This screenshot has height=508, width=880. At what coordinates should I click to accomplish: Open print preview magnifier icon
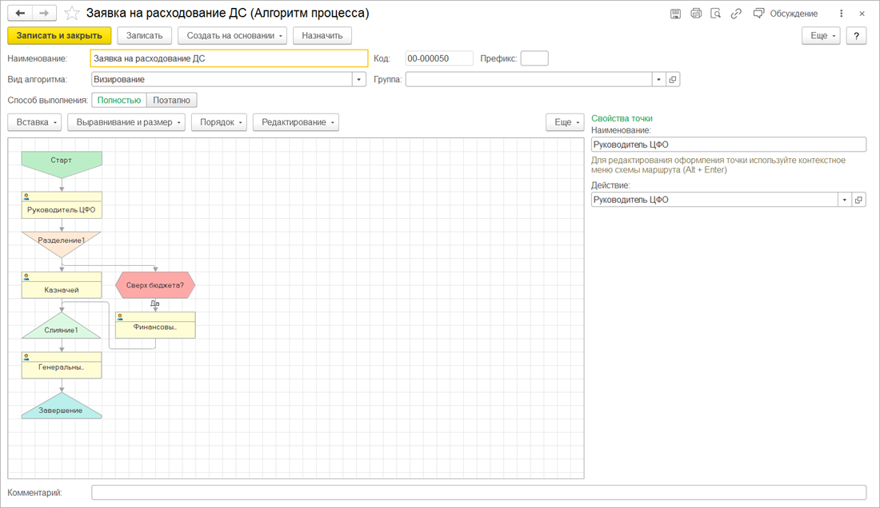click(x=715, y=14)
